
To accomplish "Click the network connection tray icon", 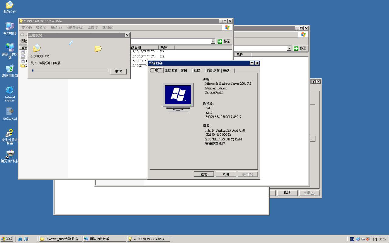I will click(358, 239).
